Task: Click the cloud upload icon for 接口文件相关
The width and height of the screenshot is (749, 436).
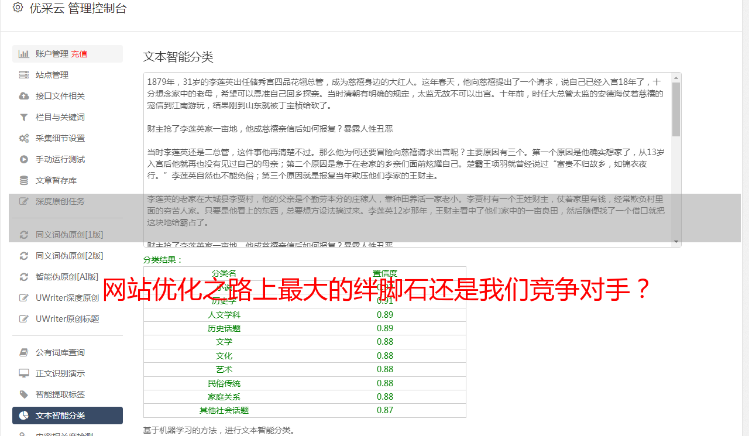Action: click(24, 96)
